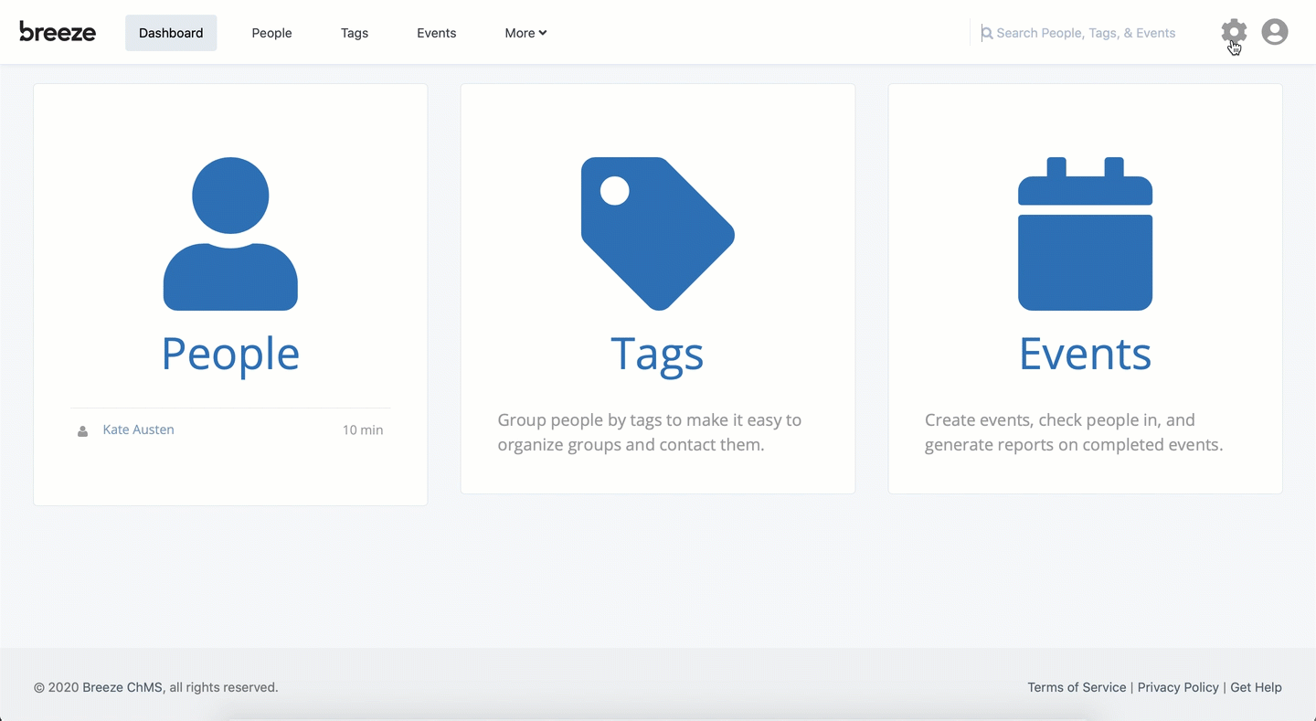Open the user account avatar icon
The width and height of the screenshot is (1316, 721).
(x=1275, y=32)
